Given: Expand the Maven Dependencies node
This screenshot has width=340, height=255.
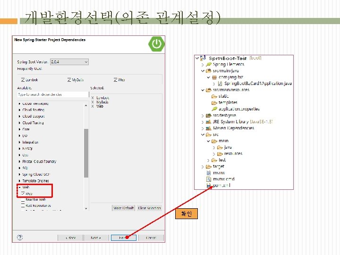Looking at the screenshot, I should point(203,128).
